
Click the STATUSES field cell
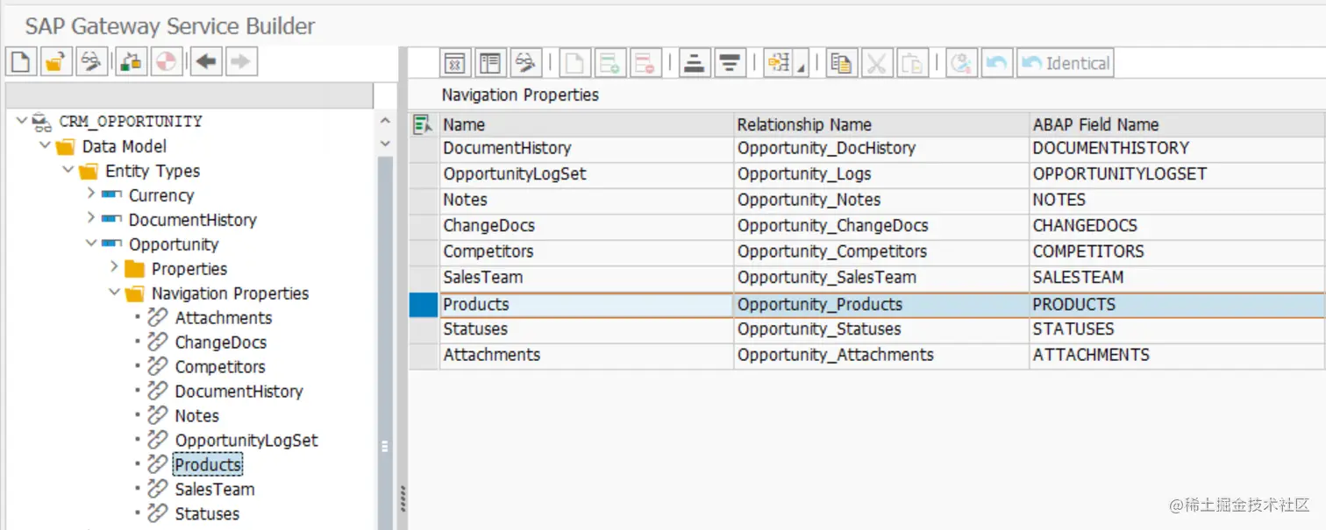tap(1178, 329)
